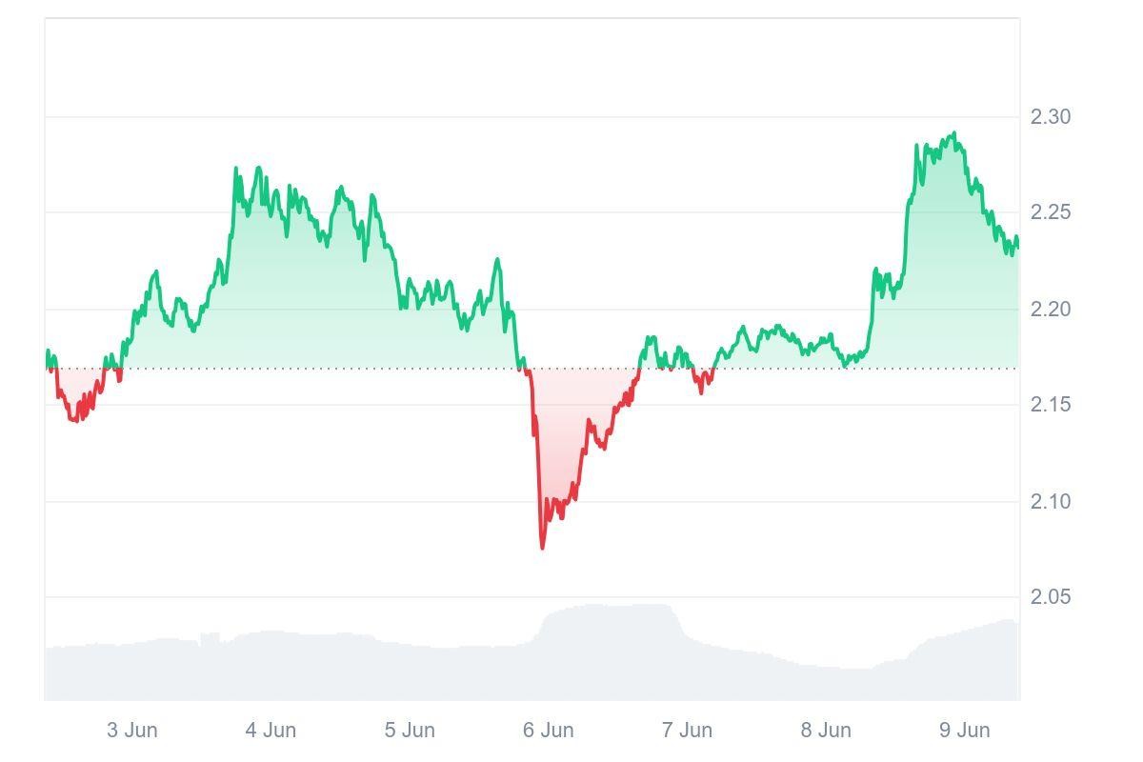Click the first red dip before 3 Jun

pyautogui.click(x=76, y=419)
